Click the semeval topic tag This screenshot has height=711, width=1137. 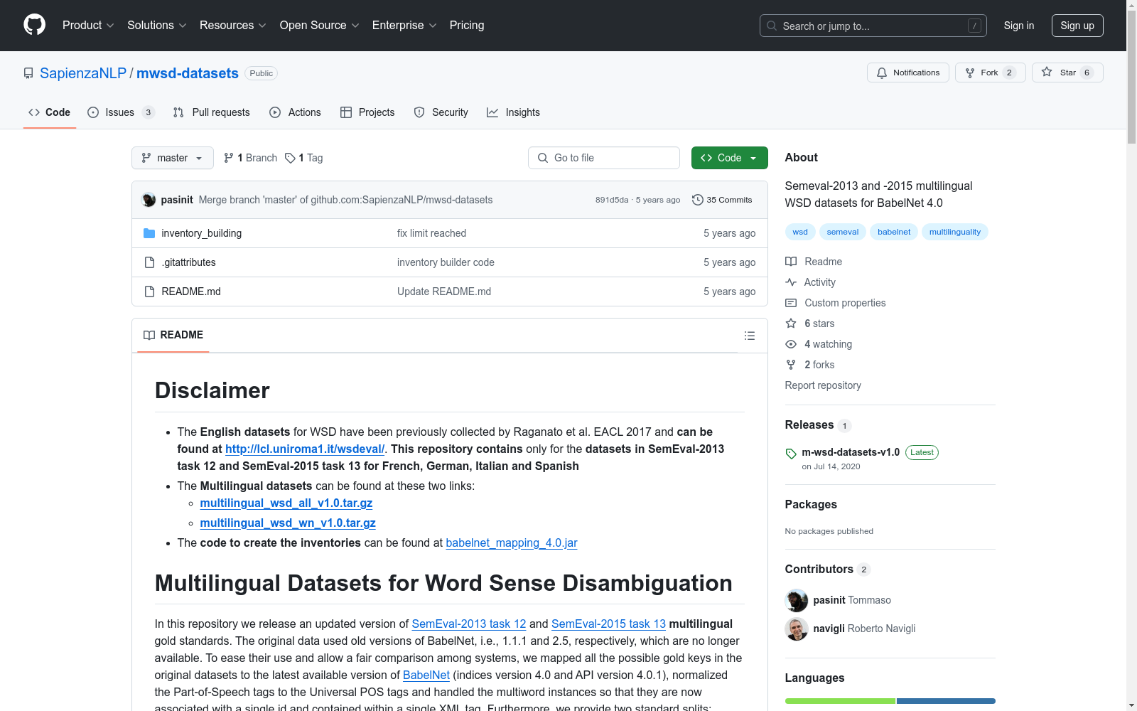843,232
